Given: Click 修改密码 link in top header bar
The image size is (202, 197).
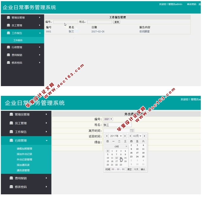Looking at the screenshot, I should pyautogui.click(x=192, y=4).
